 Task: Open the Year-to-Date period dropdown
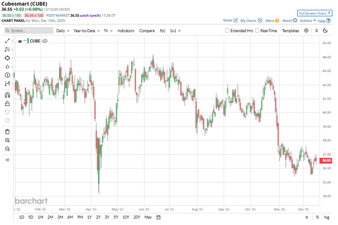tap(86, 31)
